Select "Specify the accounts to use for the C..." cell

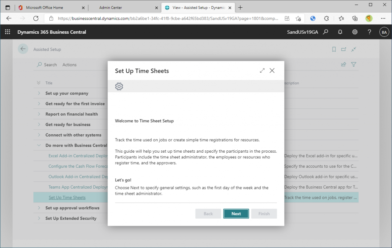(320, 166)
